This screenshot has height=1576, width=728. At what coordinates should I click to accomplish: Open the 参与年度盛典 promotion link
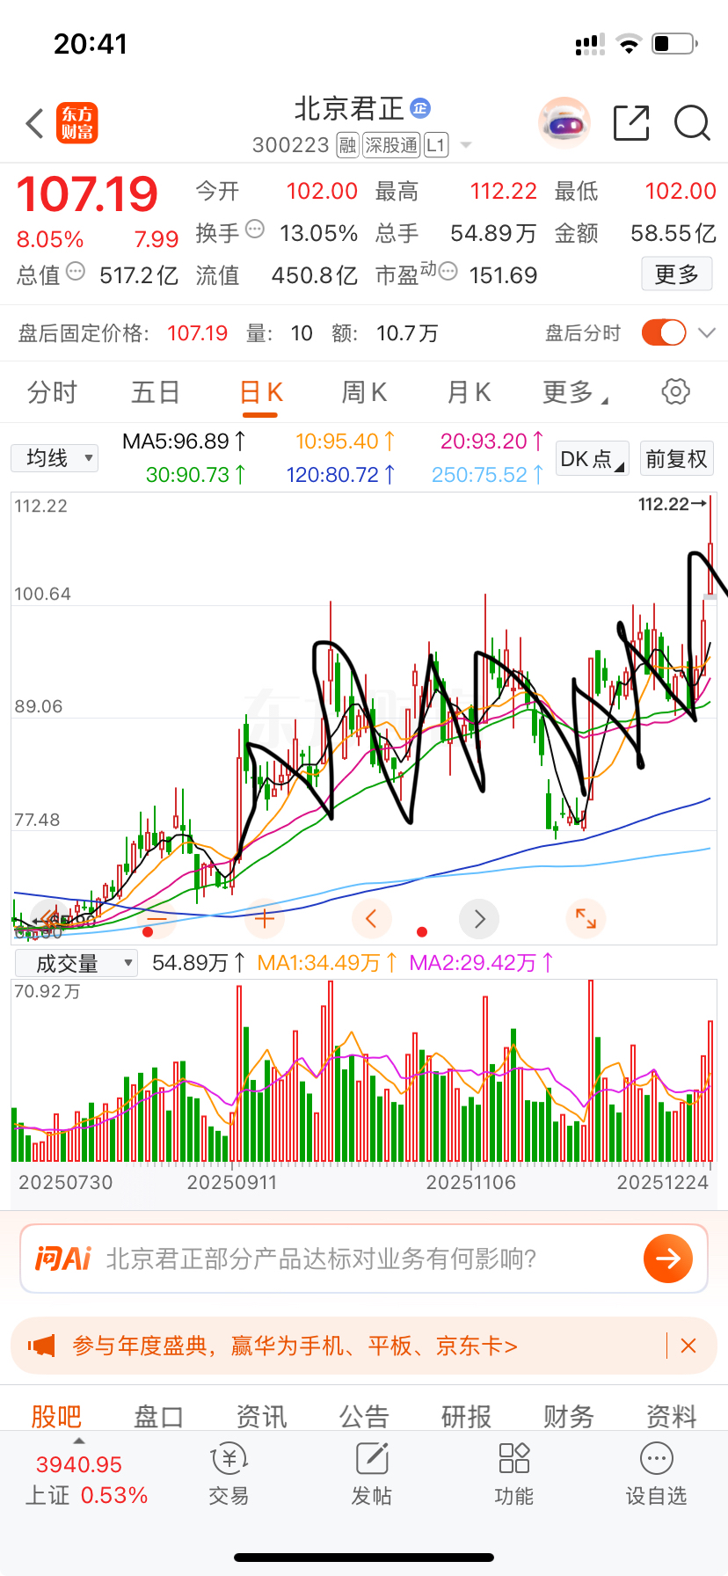[295, 1346]
